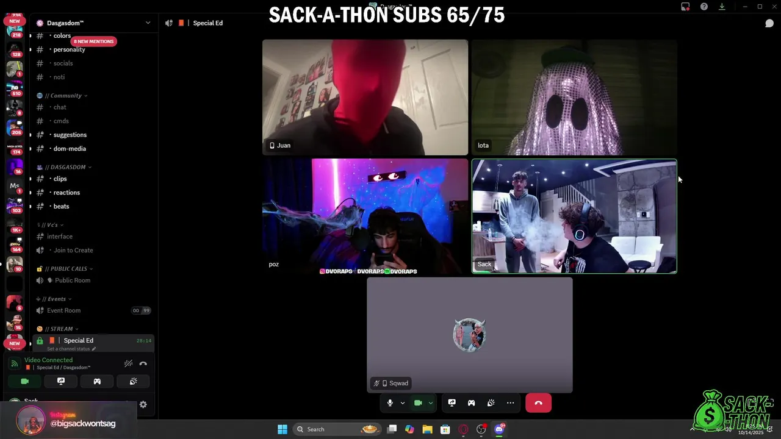
Task: Click screen share button in voice panel
Action: click(x=61, y=382)
